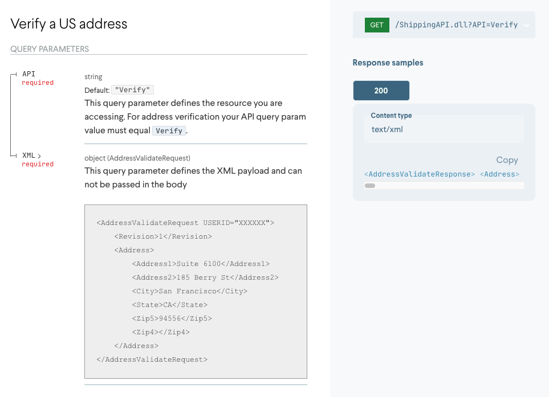This screenshot has width=549, height=397.
Task: Open the endpoint path dropdown
Action: (x=524, y=24)
